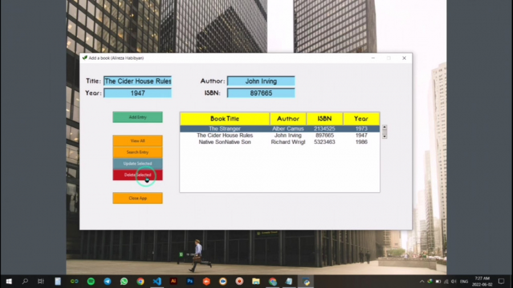
Task: Select The Cider House Rules row title
Action: [225, 135]
